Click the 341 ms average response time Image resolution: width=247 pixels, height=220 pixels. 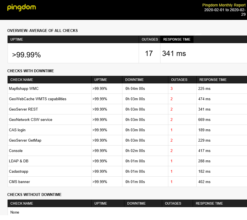pyautogui.click(x=174, y=53)
